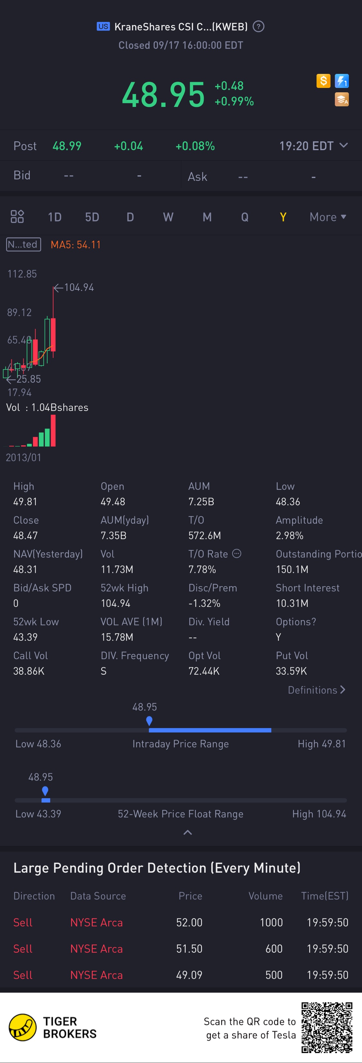The height and width of the screenshot is (1063, 362).
Task: Select the Q quarterly chart tab
Action: 245,217
